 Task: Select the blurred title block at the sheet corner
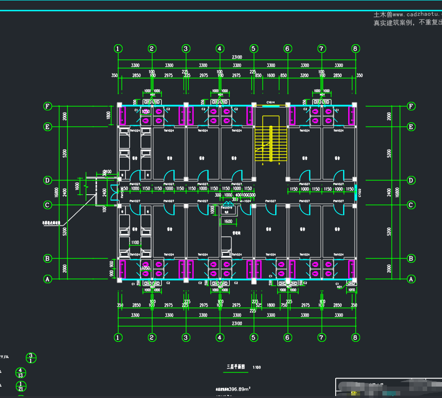tap(389, 388)
